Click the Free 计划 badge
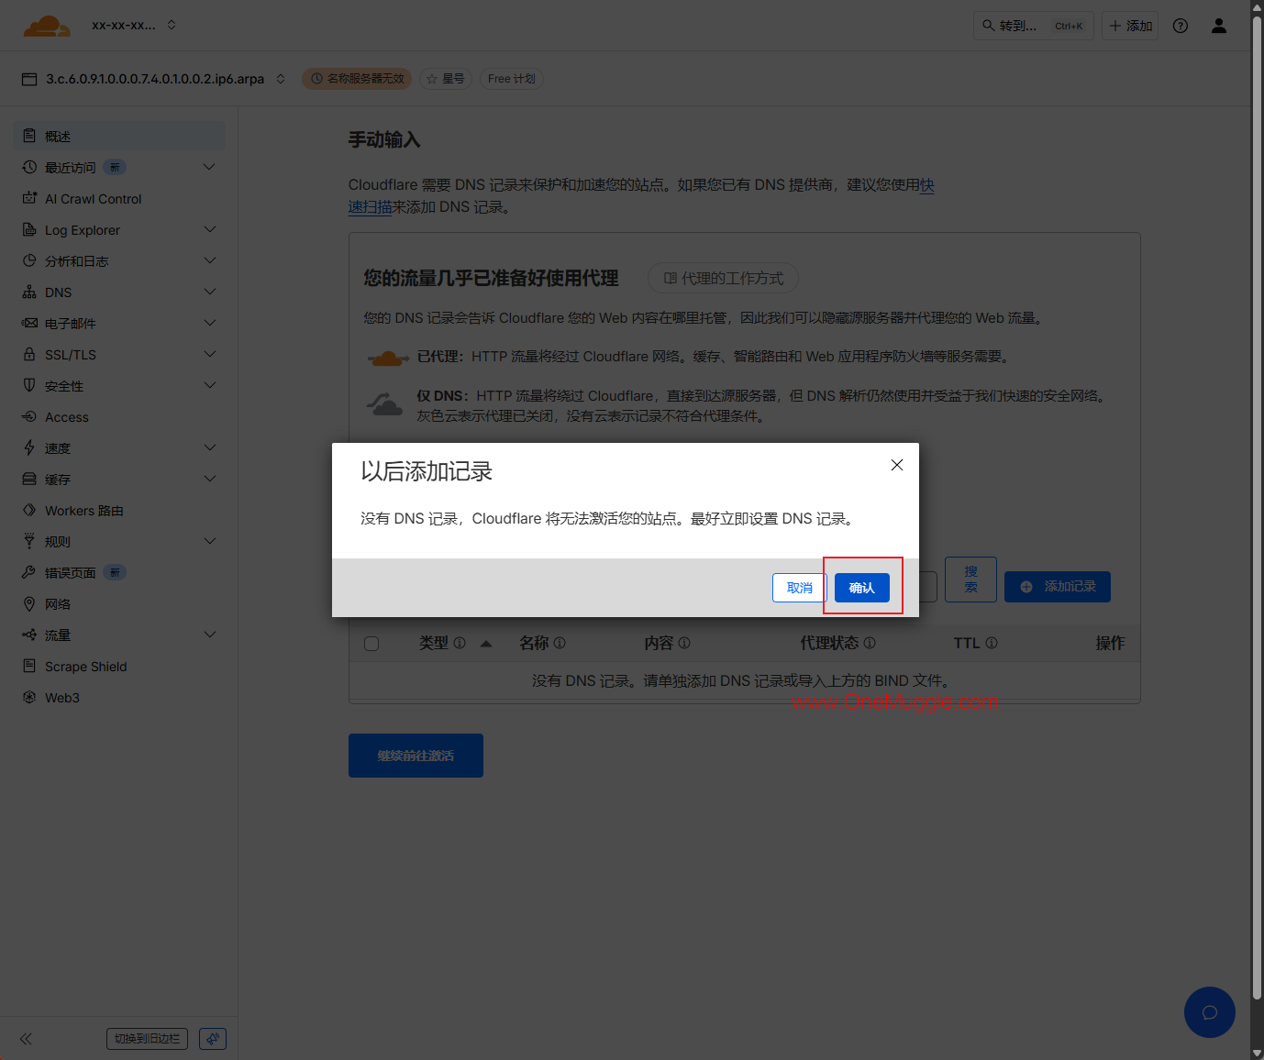Viewport: 1264px width, 1060px height. pos(512,79)
